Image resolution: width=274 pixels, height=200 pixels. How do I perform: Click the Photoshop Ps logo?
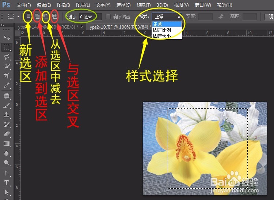click(x=6, y=5)
